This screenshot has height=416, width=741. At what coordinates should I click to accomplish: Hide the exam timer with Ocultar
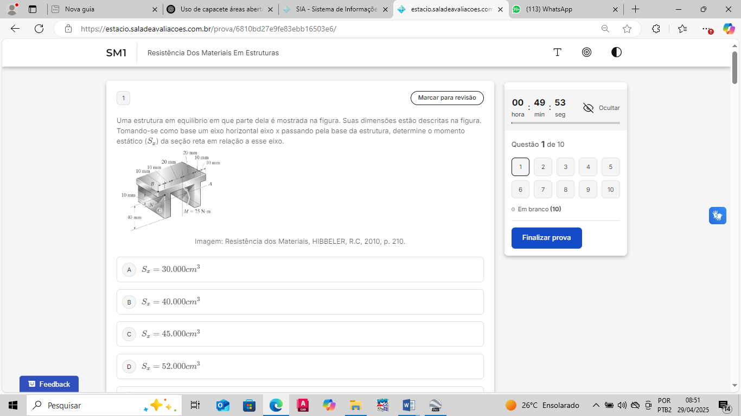pyautogui.click(x=601, y=108)
